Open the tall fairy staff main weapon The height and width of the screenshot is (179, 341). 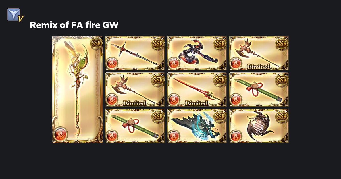77,89
